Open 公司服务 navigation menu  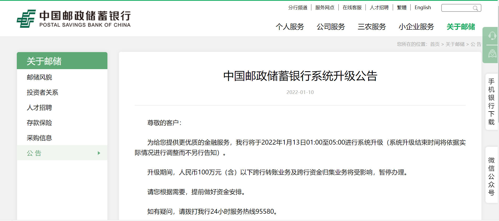tap(331, 27)
